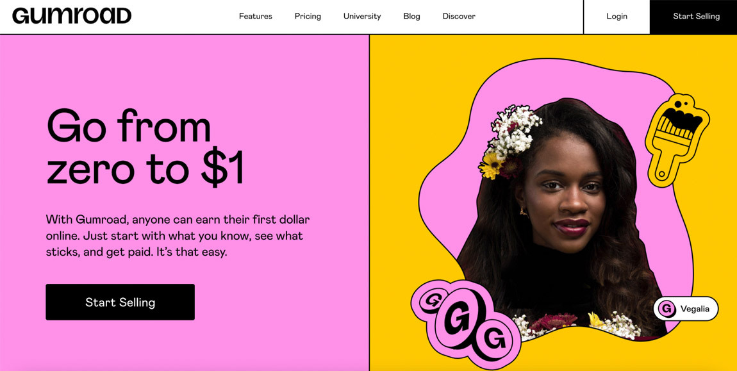The height and width of the screenshot is (371, 737).
Task: Select Discover in the top navigation
Action: (459, 16)
